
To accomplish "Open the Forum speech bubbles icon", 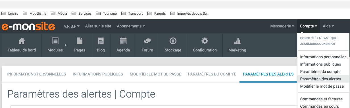I will [x=147, y=41].
